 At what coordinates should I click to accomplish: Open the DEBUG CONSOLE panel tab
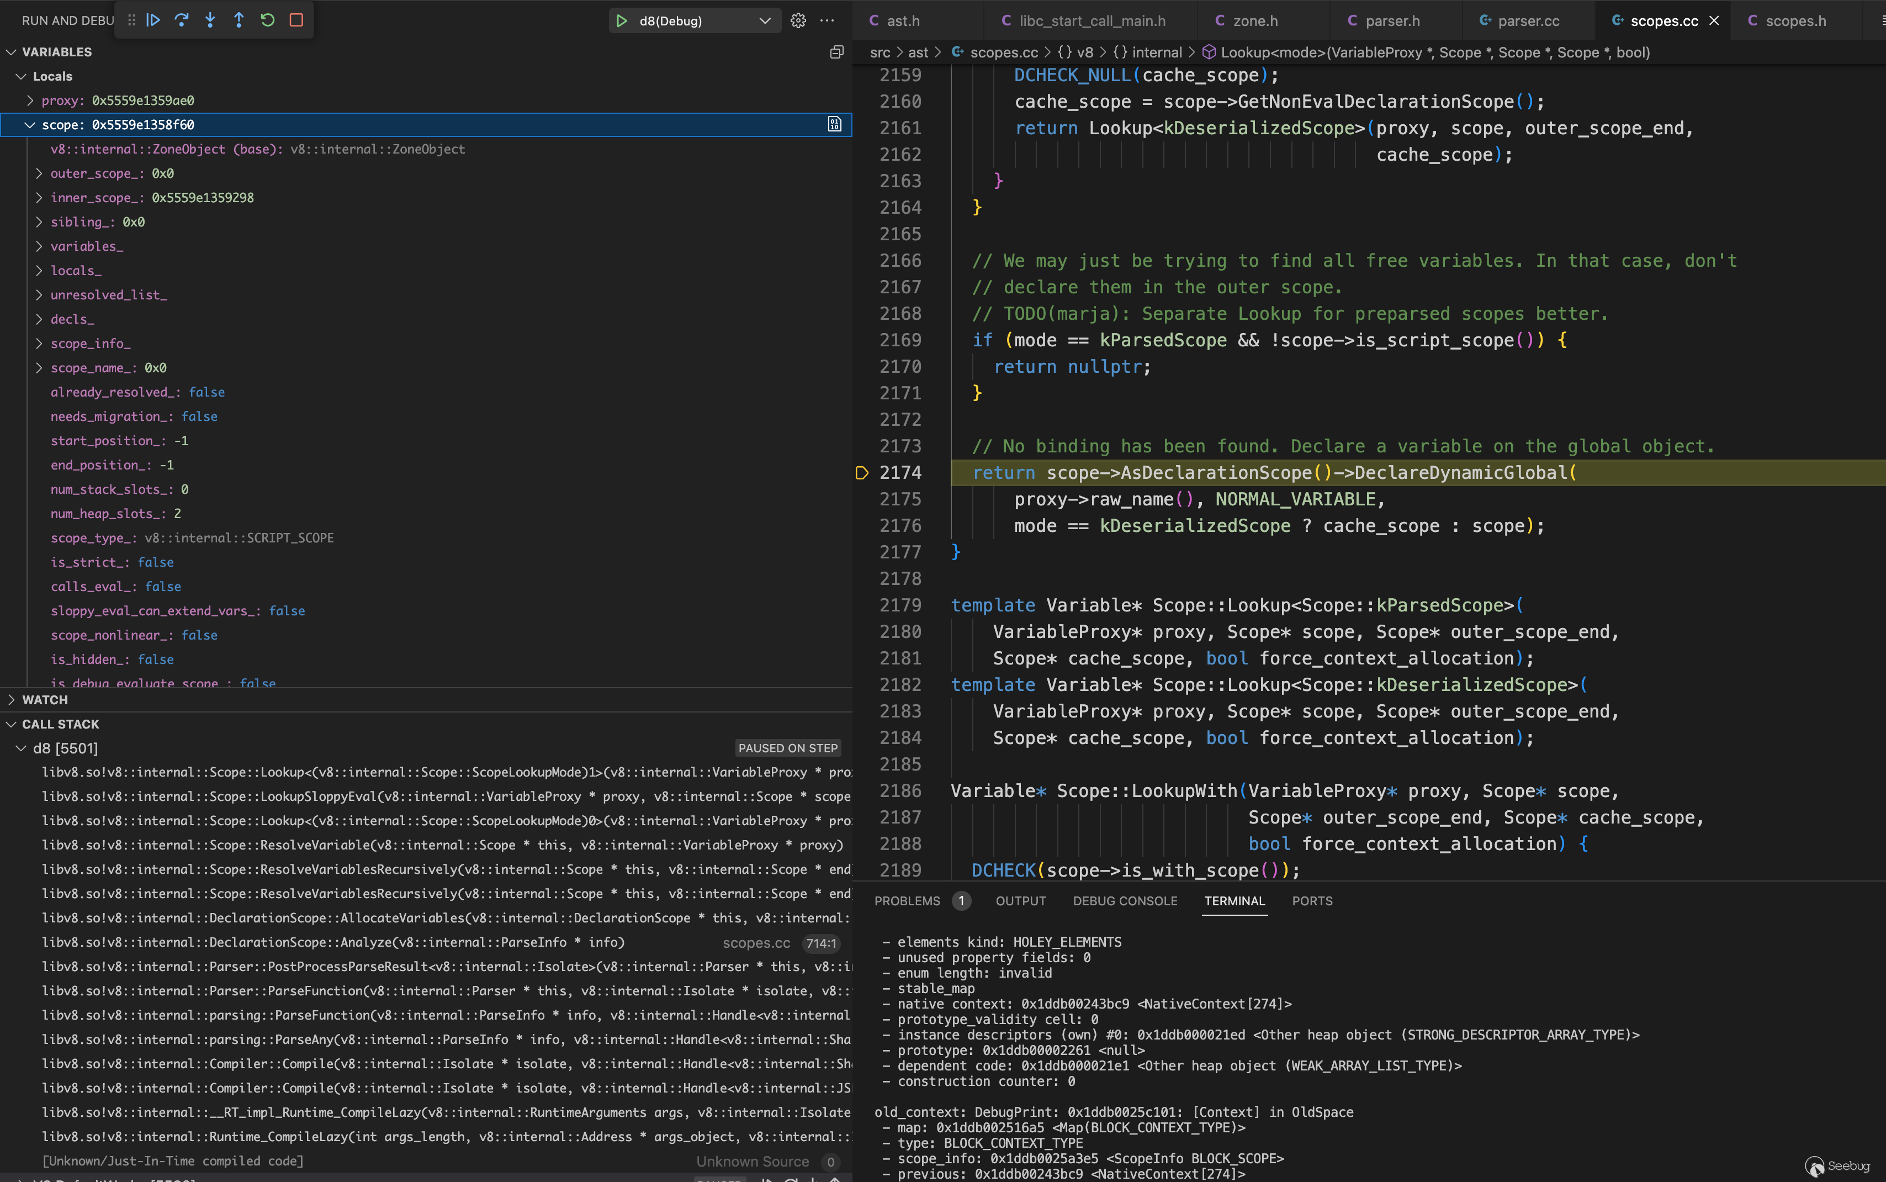(x=1124, y=900)
